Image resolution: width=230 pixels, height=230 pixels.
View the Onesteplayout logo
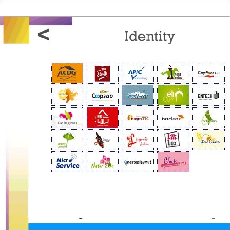138,162
